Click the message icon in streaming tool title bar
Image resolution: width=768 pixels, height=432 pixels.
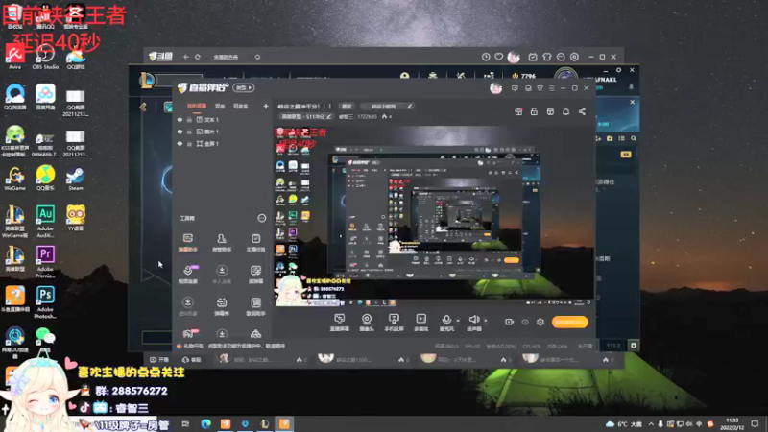point(515,88)
